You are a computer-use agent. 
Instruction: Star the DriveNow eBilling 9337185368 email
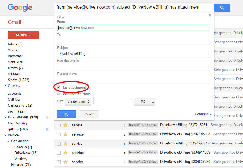coord(66,134)
